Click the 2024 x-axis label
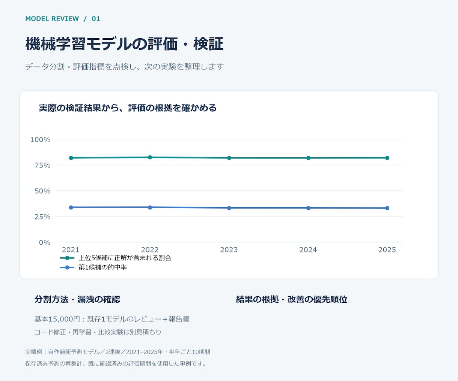Image resolution: width=458 pixels, height=381 pixels. (x=308, y=250)
